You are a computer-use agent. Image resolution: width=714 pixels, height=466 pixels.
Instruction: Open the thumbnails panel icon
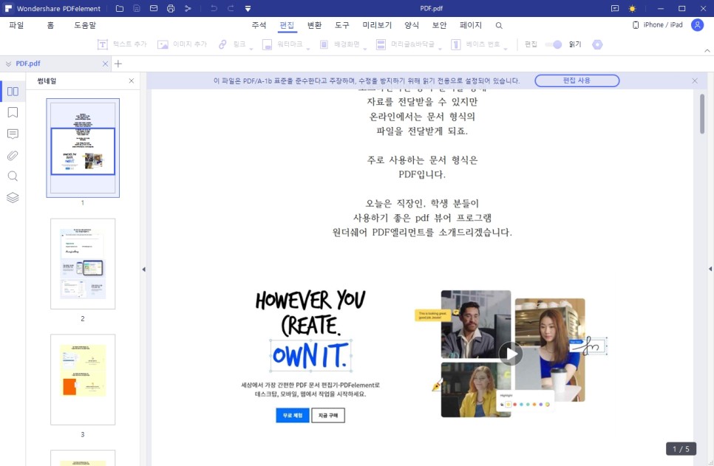point(13,92)
